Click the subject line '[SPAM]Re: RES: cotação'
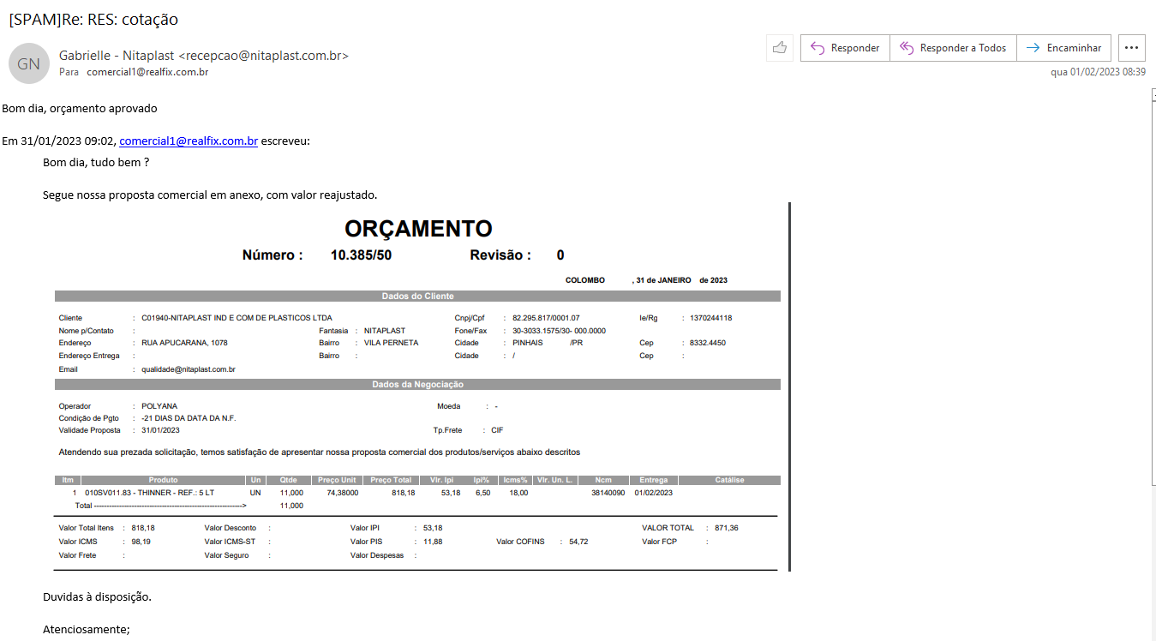 [93, 19]
